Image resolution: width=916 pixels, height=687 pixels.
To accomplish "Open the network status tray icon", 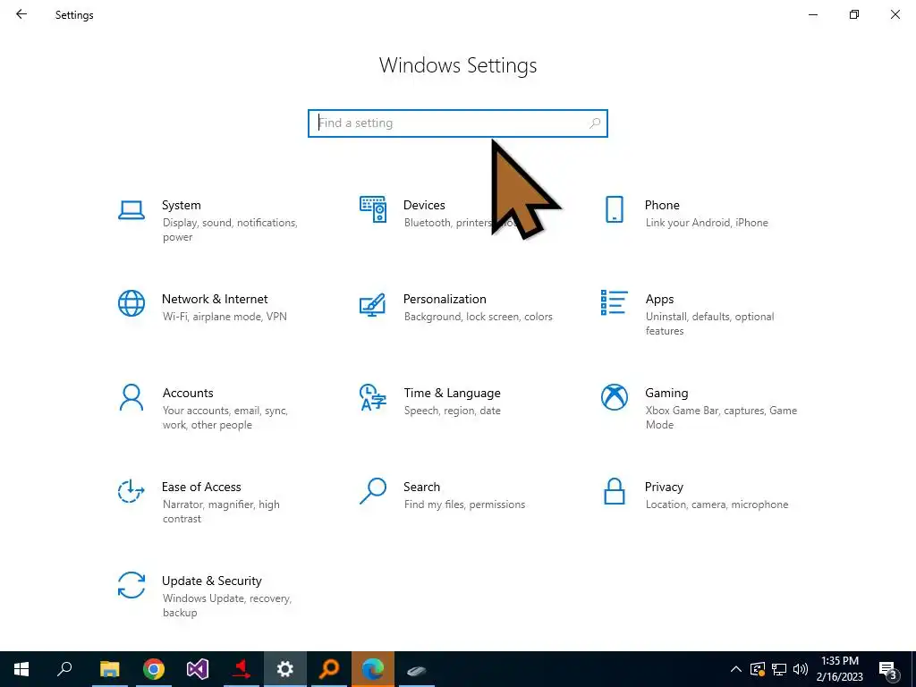I will pyautogui.click(x=779, y=669).
